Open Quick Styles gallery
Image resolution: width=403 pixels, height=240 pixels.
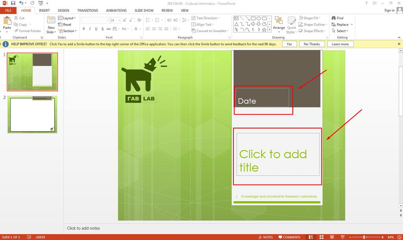(x=292, y=25)
